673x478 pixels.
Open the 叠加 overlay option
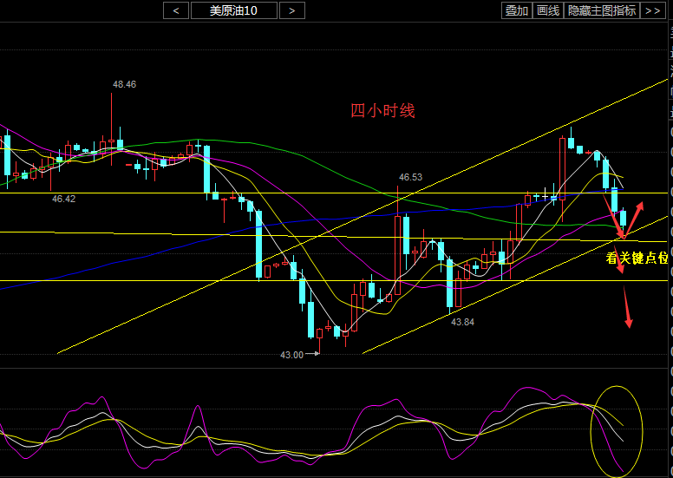pos(517,10)
